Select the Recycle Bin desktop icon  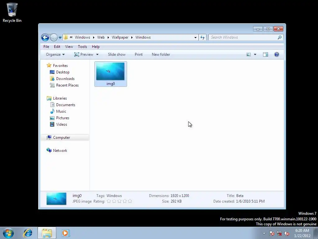[x=12, y=12]
